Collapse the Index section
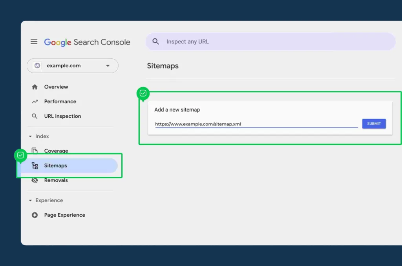Screen dimensions: 402x266 click(x=30, y=137)
